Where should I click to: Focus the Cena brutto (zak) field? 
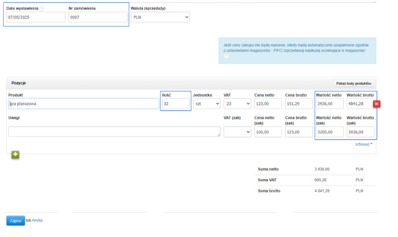[x=298, y=132]
